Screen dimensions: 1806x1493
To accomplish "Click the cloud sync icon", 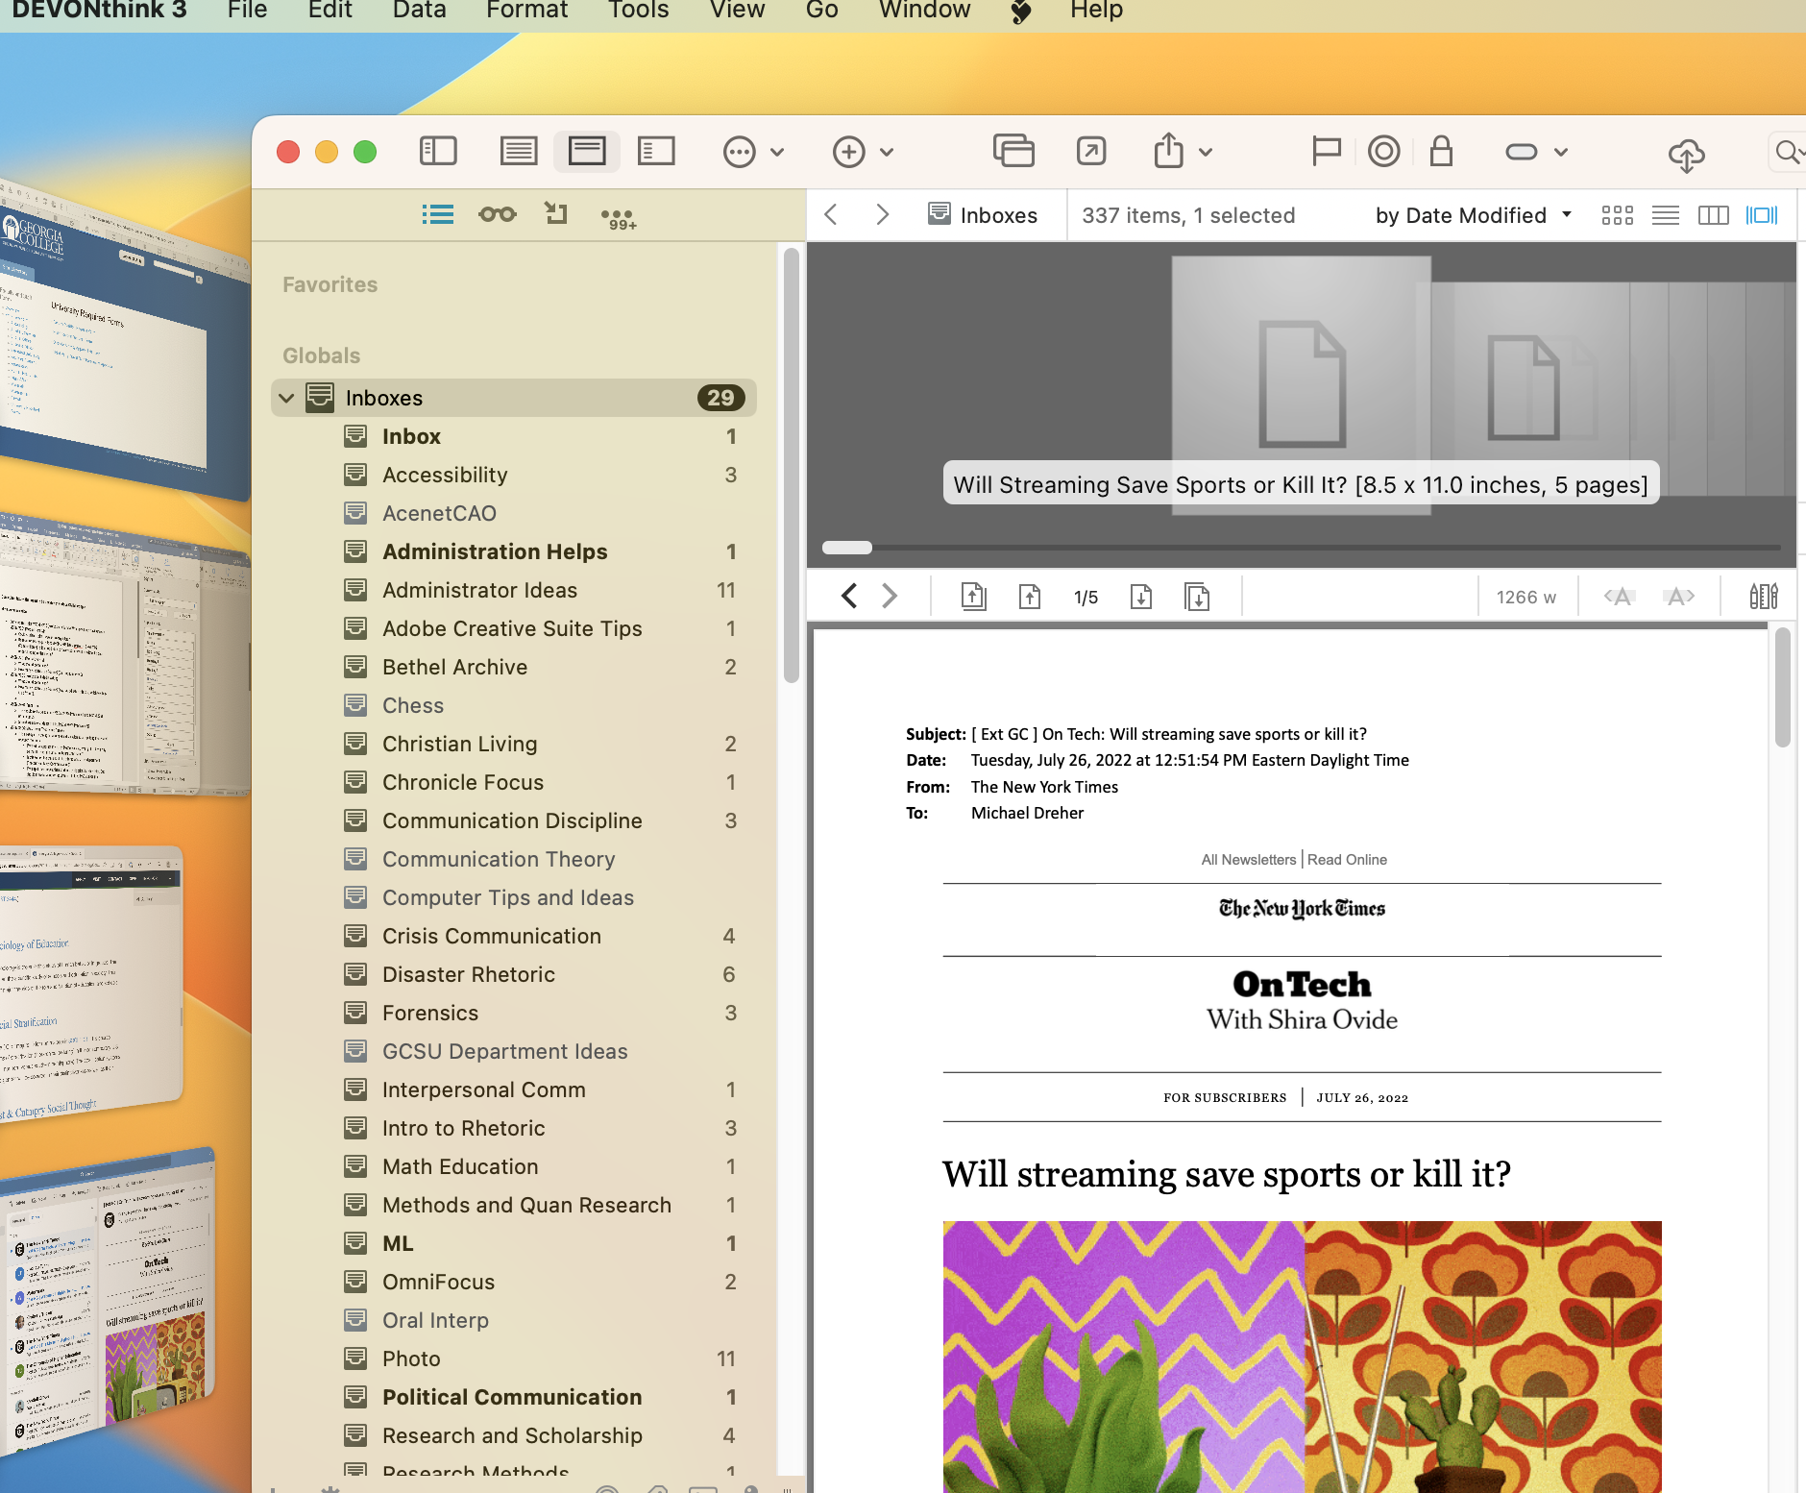I will [1688, 153].
